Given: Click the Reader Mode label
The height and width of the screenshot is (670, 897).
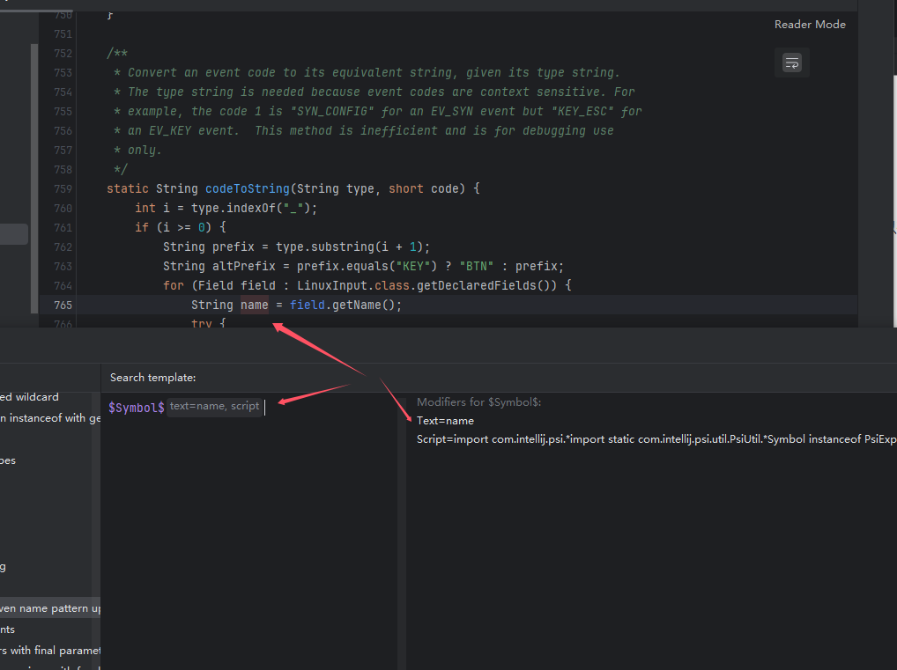Looking at the screenshot, I should click(x=810, y=25).
